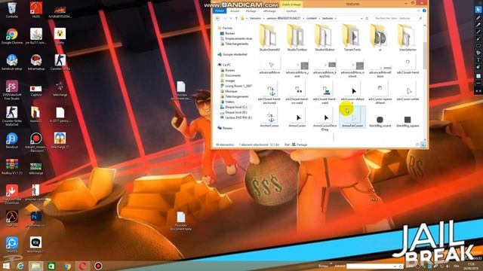Open the address bar history dropdown
The height and width of the screenshot is (271, 483).
[361, 18]
